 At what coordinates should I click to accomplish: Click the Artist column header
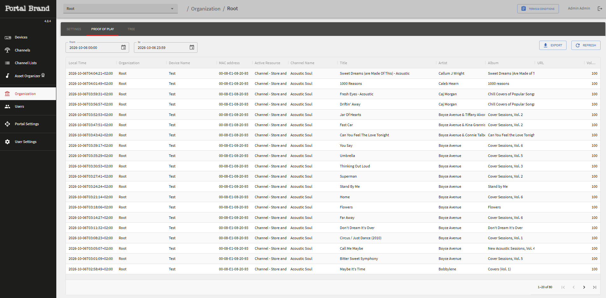click(x=443, y=63)
